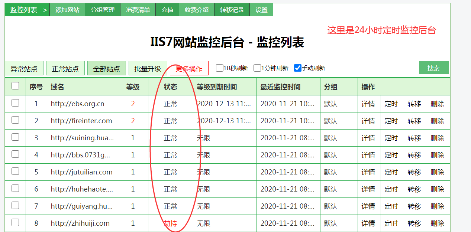Open 详情 for fireinter.com
This screenshot has width=471, height=232.
tap(368, 121)
